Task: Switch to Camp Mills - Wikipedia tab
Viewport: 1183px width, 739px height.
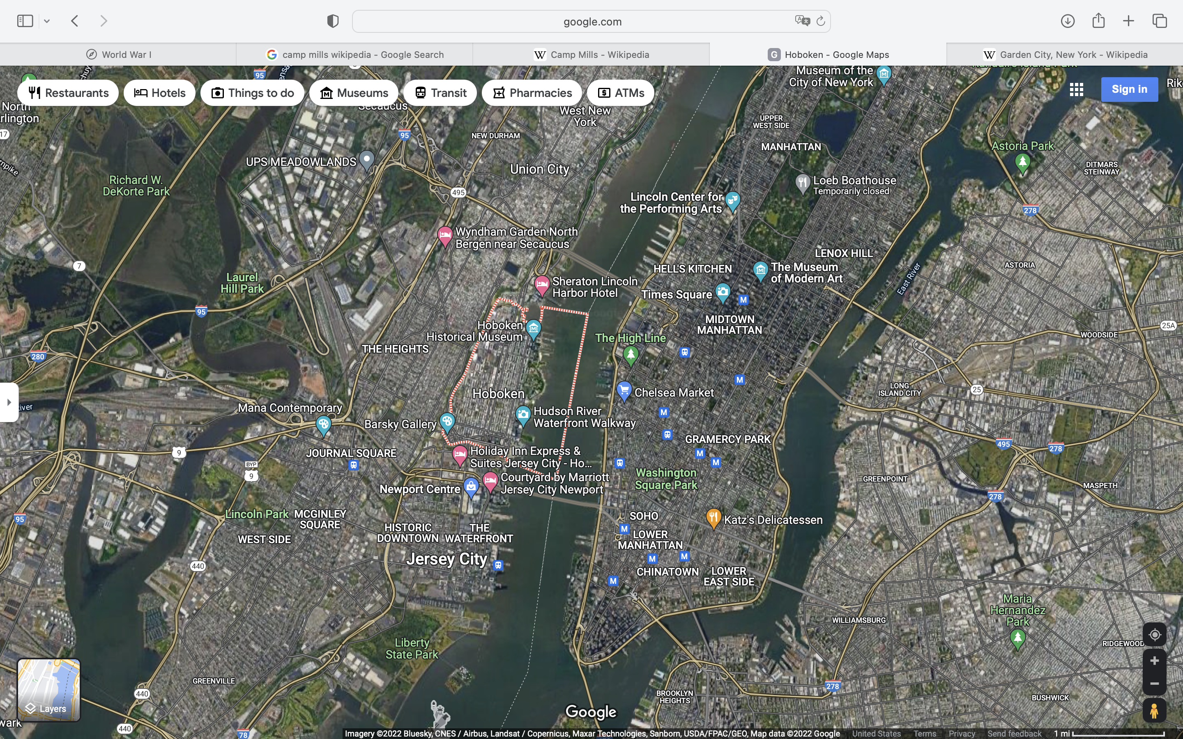Action: pyautogui.click(x=591, y=55)
